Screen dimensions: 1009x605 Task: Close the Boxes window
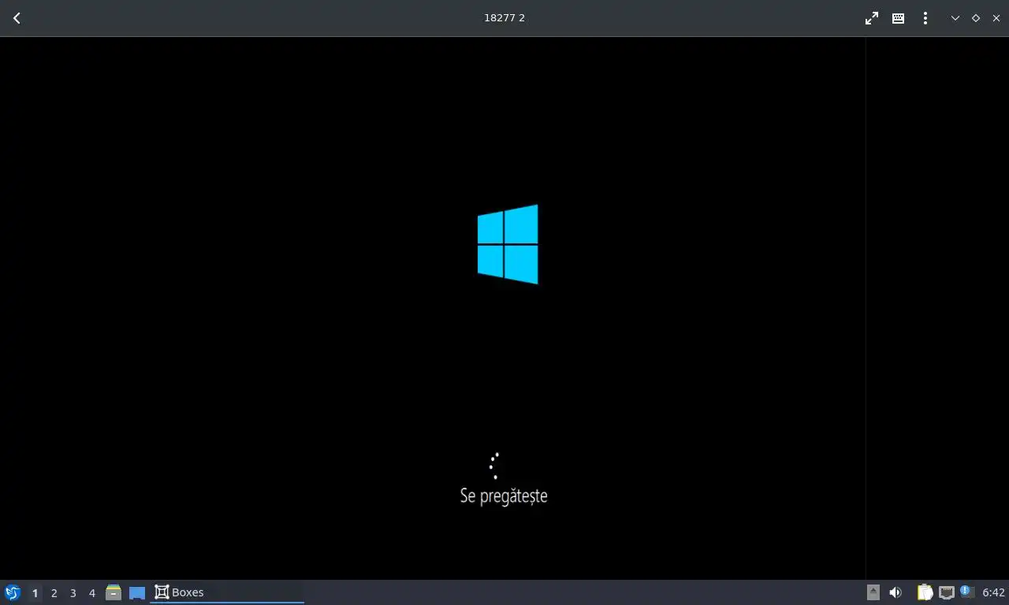(996, 18)
